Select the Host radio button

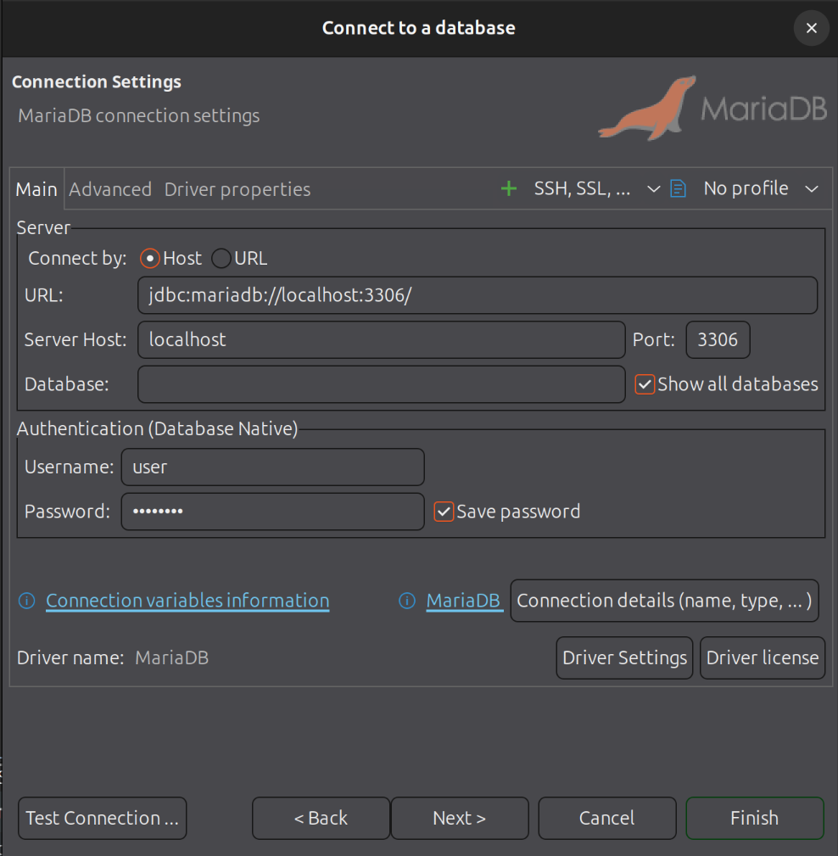tap(150, 259)
